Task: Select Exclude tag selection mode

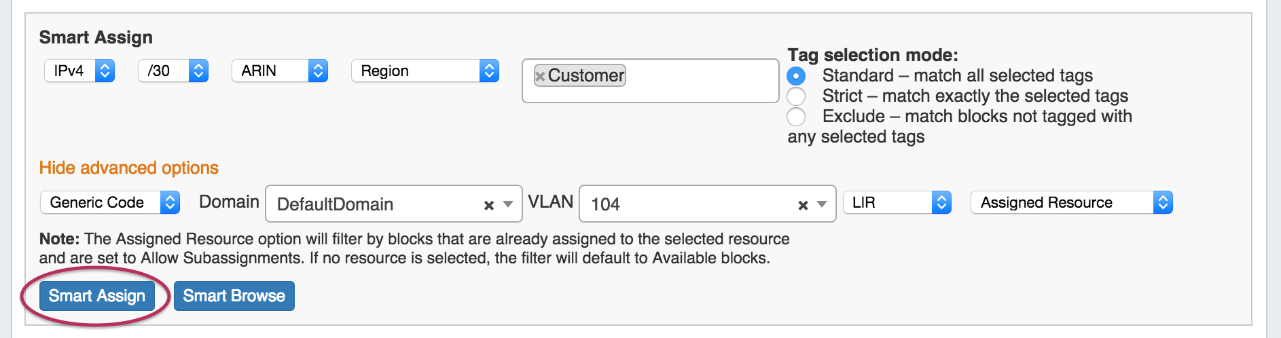Action: click(796, 117)
